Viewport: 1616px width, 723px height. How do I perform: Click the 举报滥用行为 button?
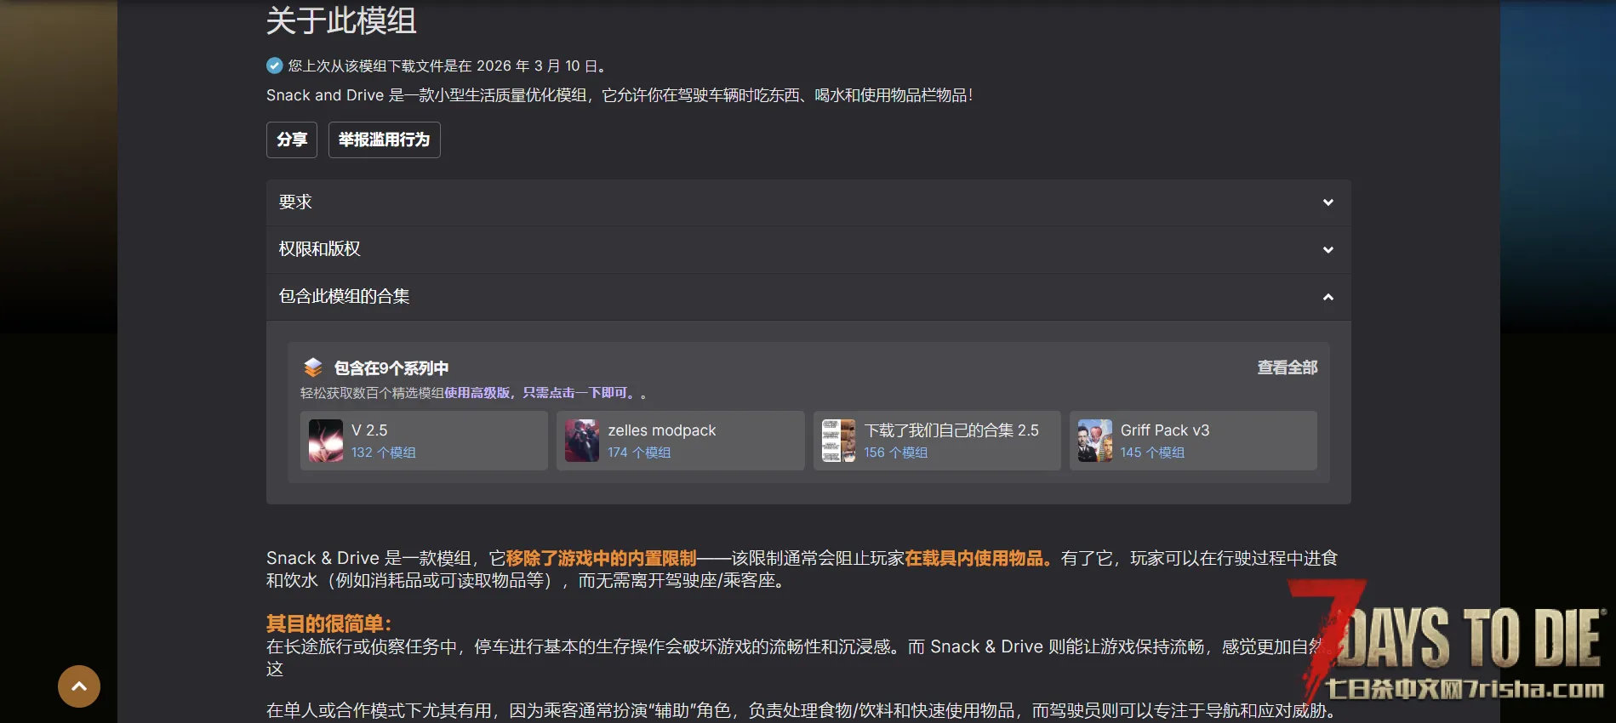click(384, 139)
